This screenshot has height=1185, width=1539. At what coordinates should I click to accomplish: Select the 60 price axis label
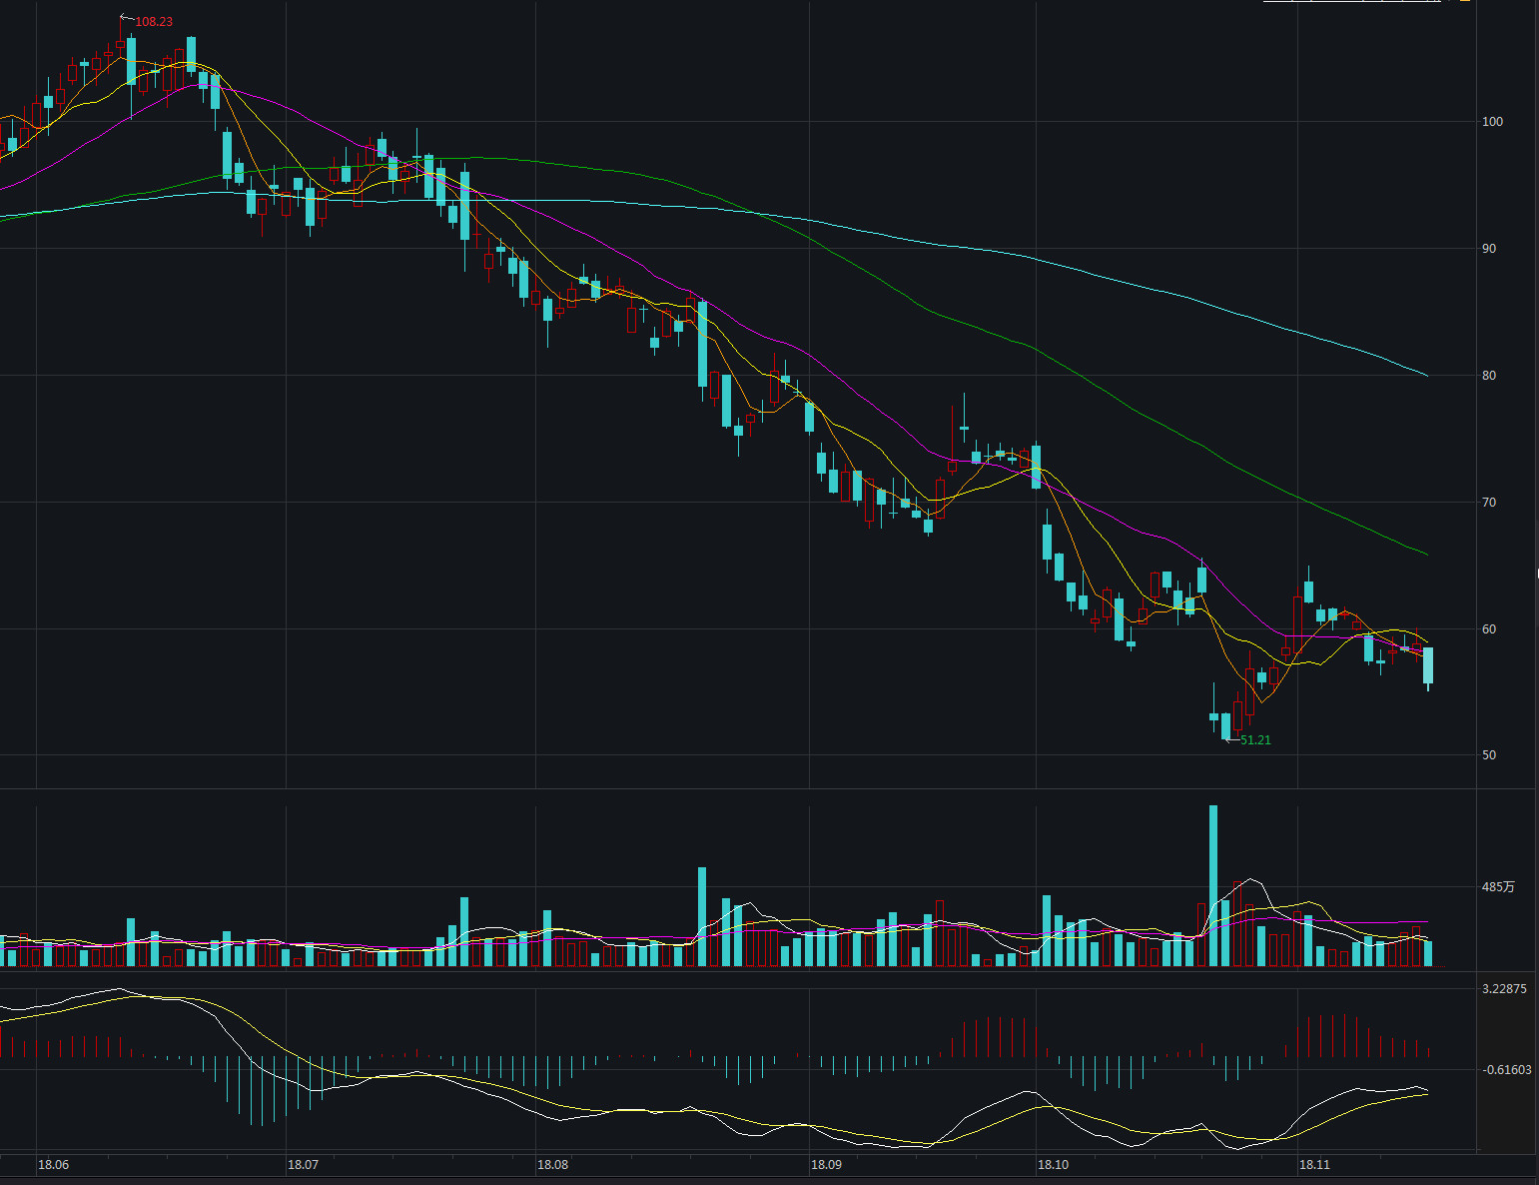click(x=1490, y=629)
